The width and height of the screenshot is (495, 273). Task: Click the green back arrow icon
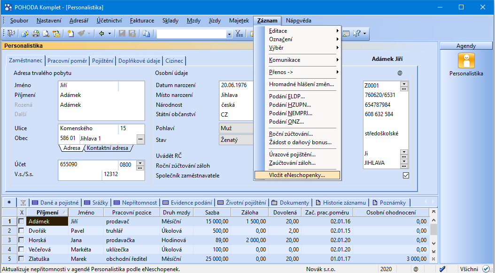click(x=101, y=34)
